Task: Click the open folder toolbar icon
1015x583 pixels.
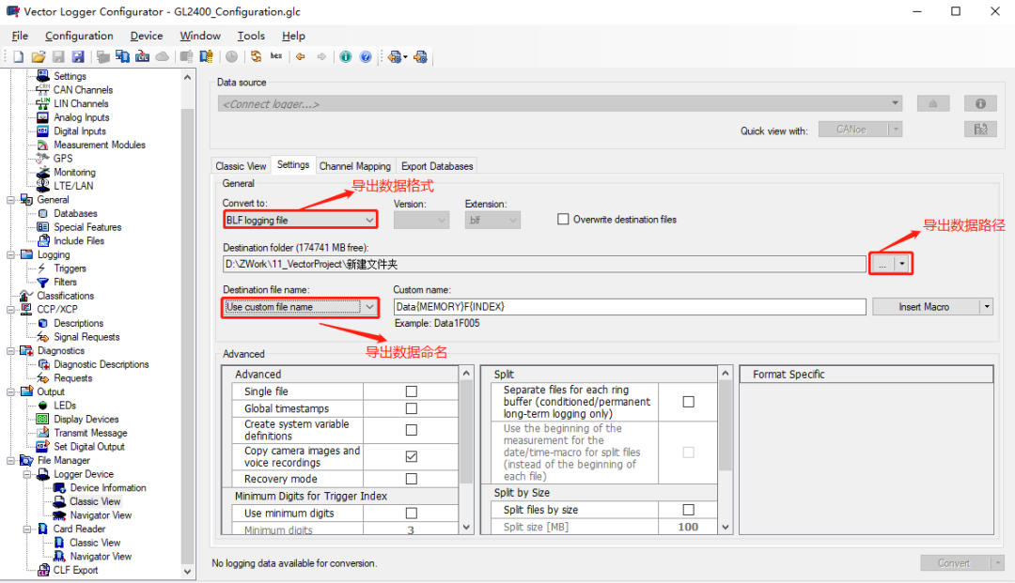Action: [x=38, y=57]
